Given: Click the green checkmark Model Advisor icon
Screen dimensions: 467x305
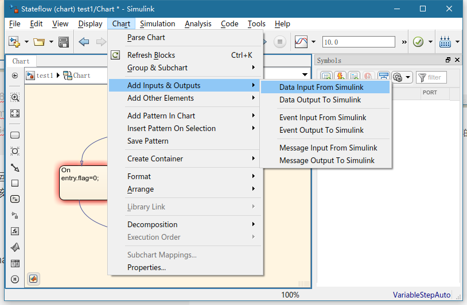Looking at the screenshot, I should [x=418, y=42].
